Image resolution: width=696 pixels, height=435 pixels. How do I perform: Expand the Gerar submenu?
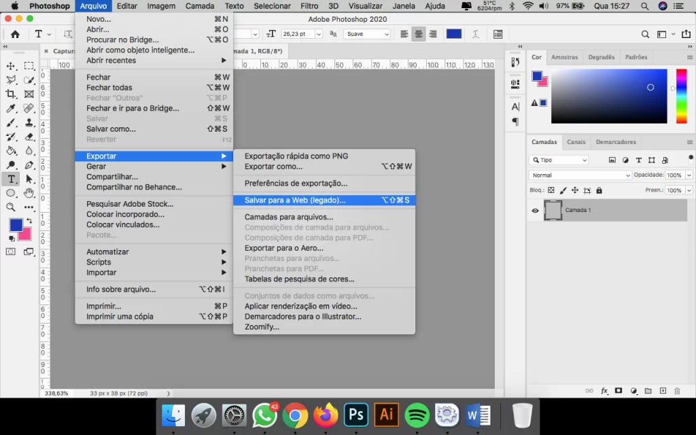click(x=154, y=167)
